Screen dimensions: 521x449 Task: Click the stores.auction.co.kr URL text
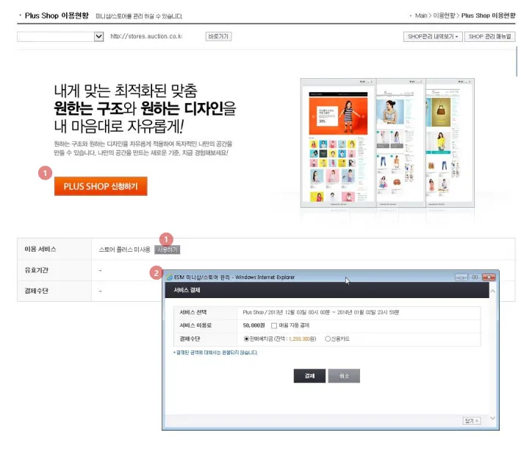[146, 36]
